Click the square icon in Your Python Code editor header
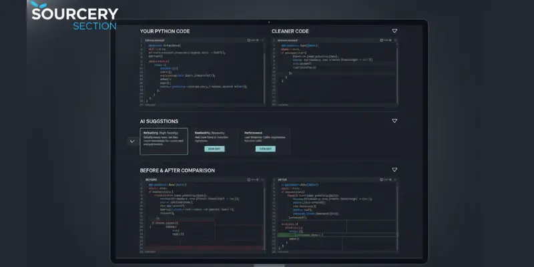Viewport: 534px width, 267px height. coord(249,40)
